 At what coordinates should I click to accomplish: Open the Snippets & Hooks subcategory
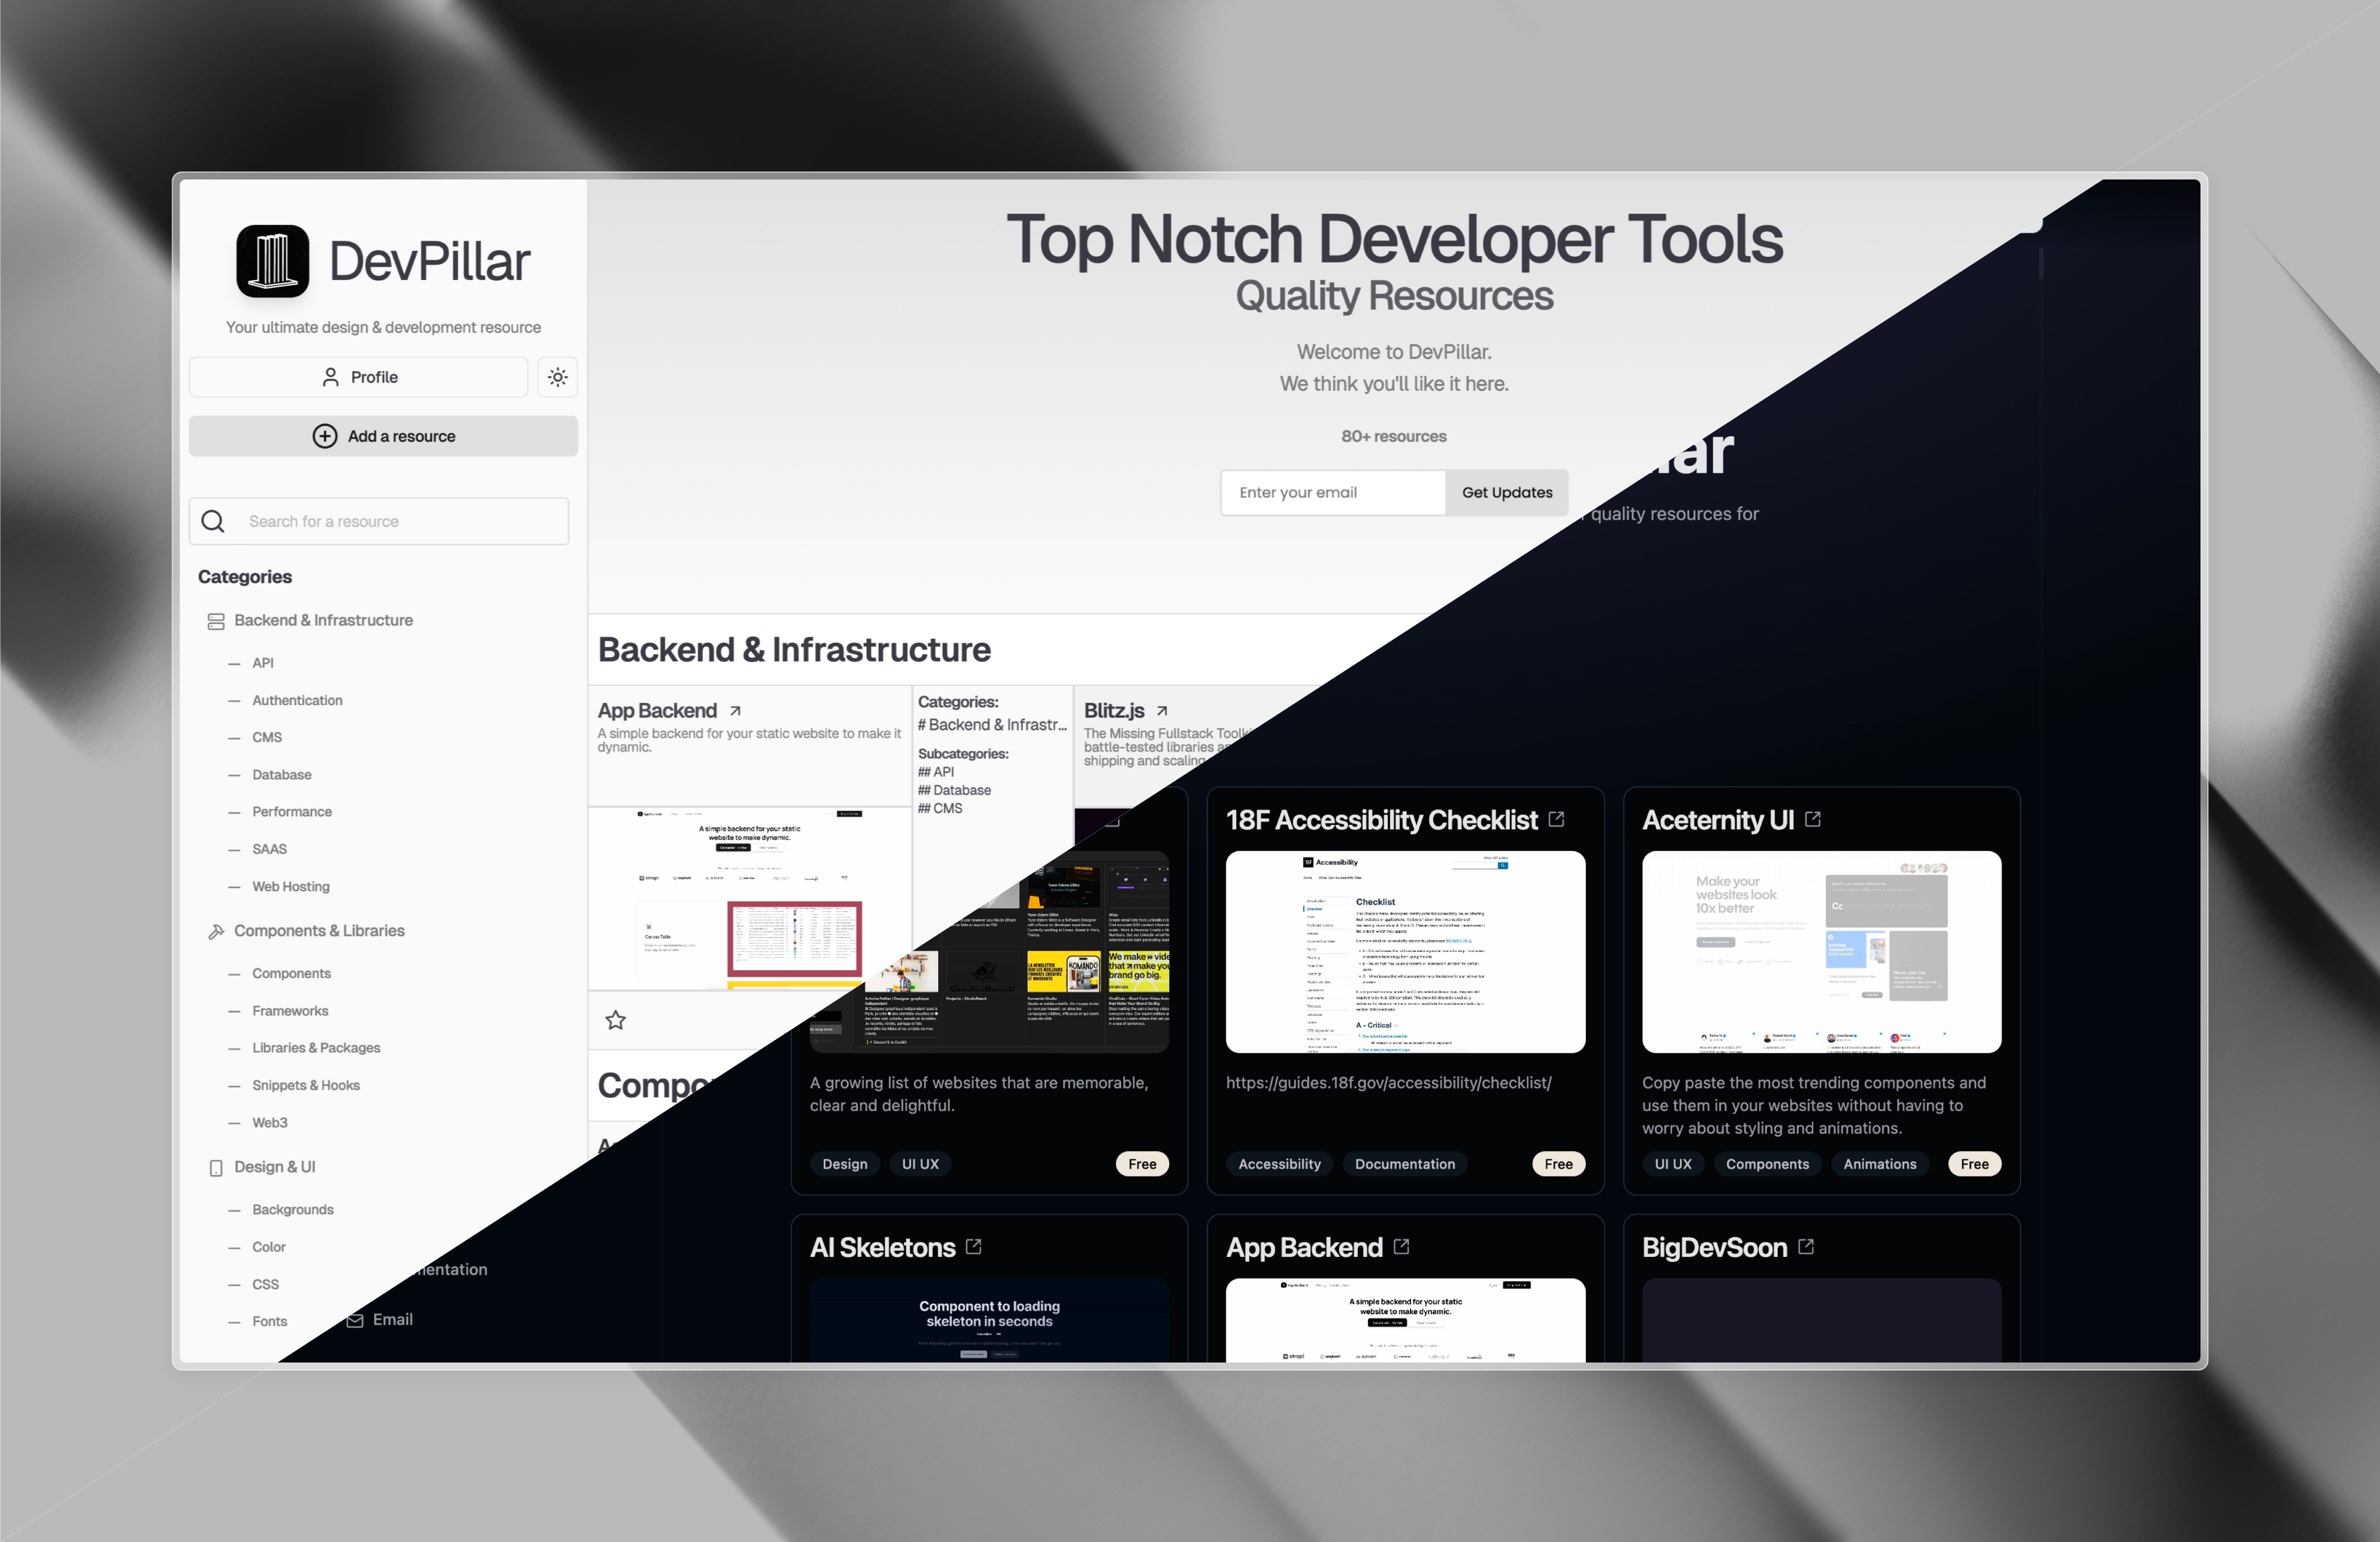click(x=306, y=1085)
